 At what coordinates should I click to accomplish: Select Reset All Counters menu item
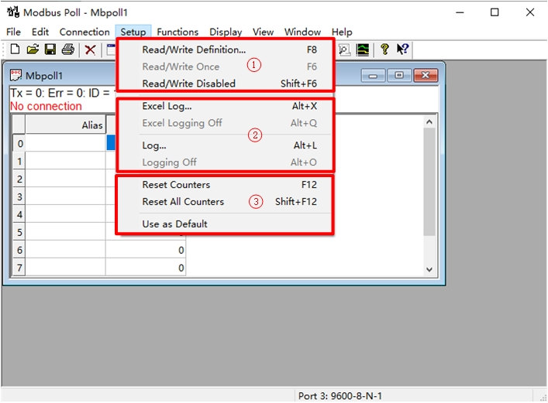225,202
